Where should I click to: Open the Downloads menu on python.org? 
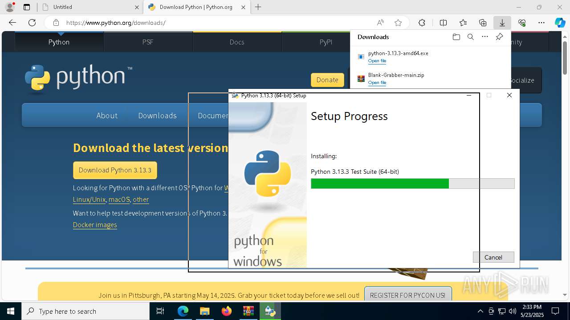pos(157,116)
